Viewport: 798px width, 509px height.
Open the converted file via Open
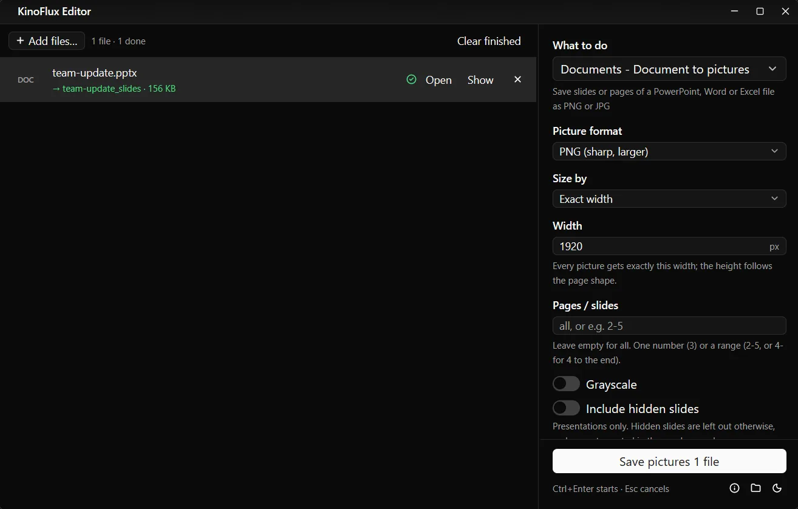[x=438, y=80]
